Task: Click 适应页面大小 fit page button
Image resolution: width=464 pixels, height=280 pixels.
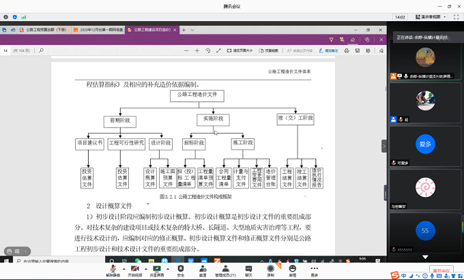Action: (240, 51)
